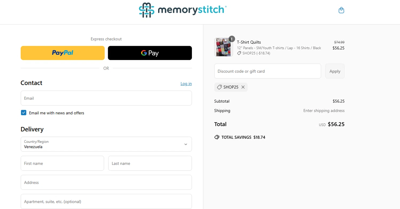Click the SHOP25 tag icon chip
This screenshot has height=209, width=400.
[231, 87]
